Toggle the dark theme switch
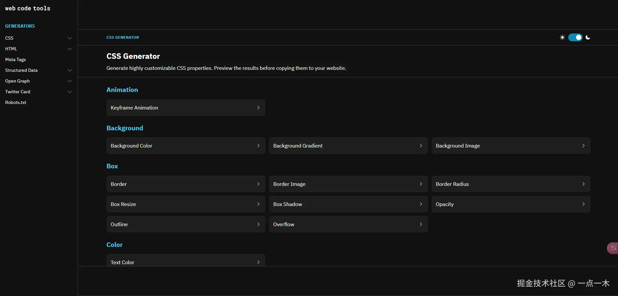Image resolution: width=618 pixels, height=296 pixels. [575, 37]
